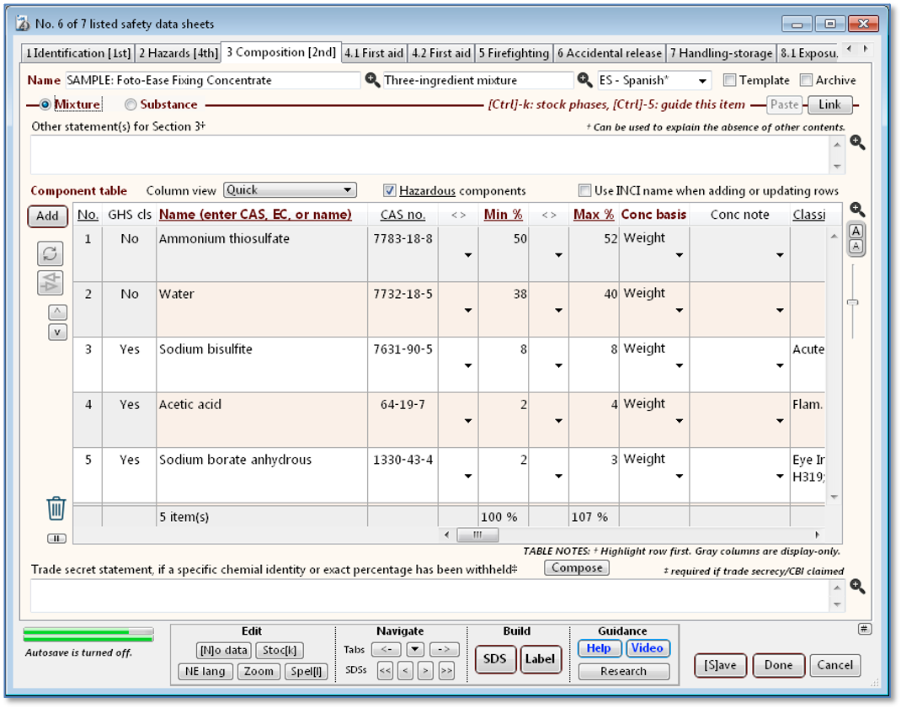This screenshot has height=708, width=901.
Task: Open the Help guidance button
Action: tap(599, 648)
